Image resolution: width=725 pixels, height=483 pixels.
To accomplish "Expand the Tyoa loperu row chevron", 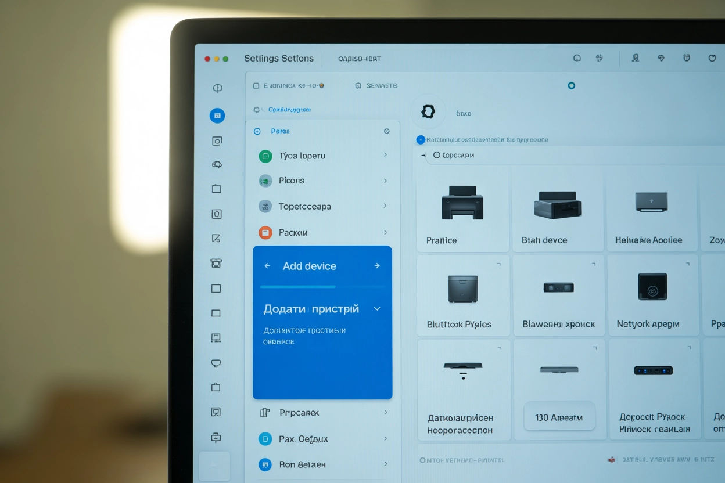I will pos(385,155).
